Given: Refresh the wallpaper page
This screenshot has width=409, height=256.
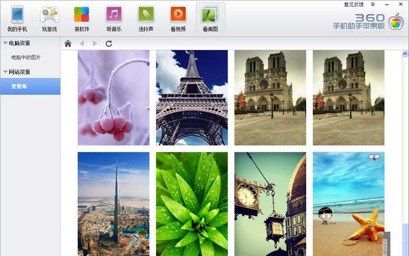Looking at the screenshot, I should click(x=109, y=44).
